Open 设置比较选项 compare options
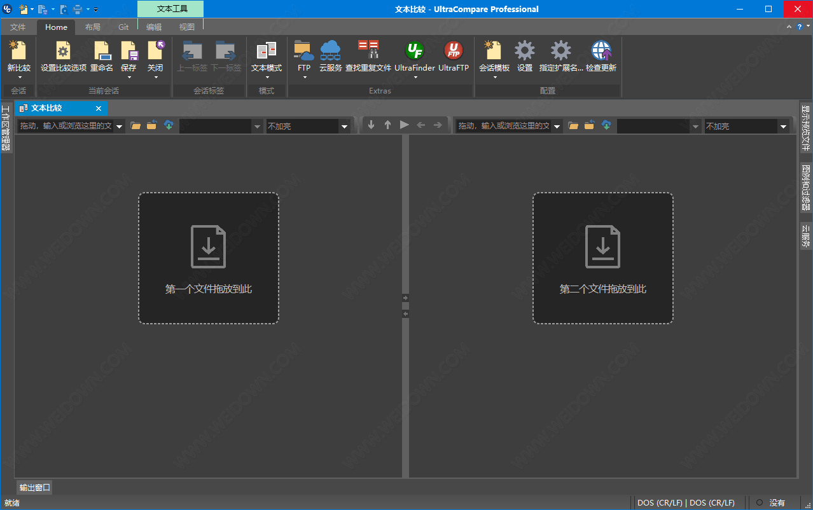Viewport: 813px width, 510px height. click(x=64, y=50)
